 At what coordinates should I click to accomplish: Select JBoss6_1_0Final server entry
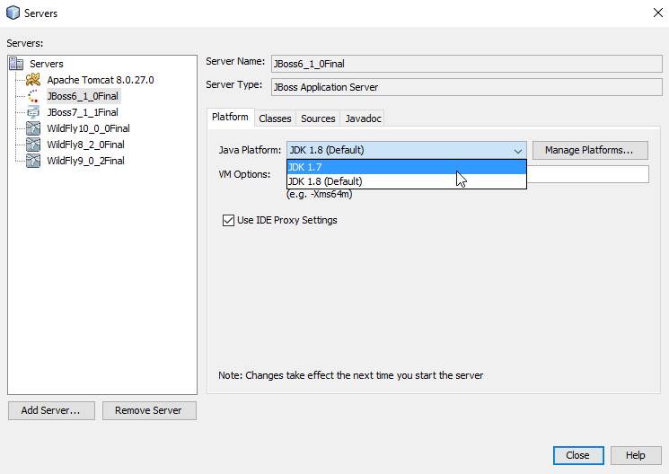click(83, 96)
